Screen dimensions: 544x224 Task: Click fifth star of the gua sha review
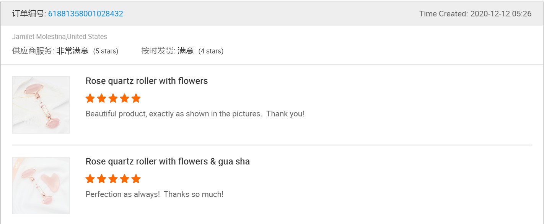136,179
